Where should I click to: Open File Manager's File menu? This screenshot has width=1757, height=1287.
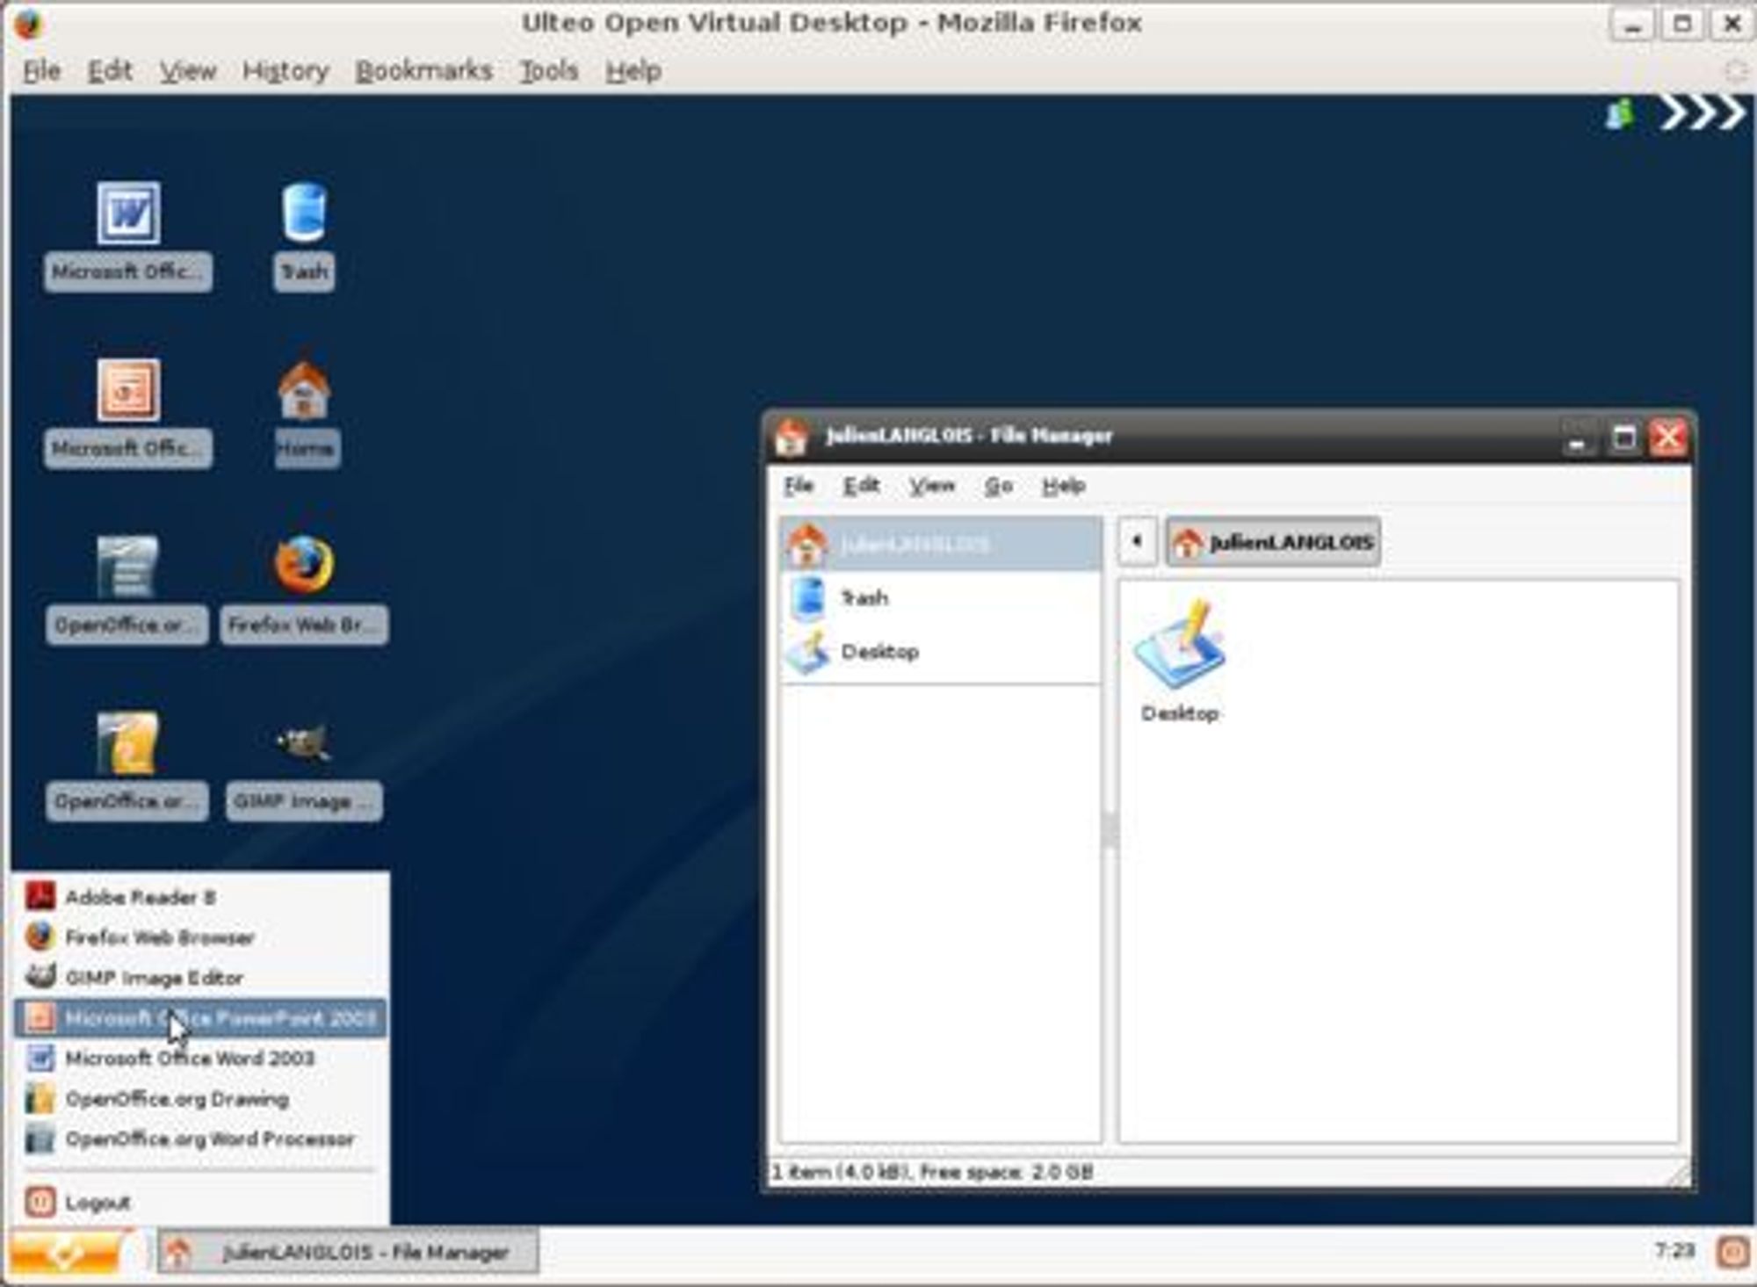click(x=799, y=485)
